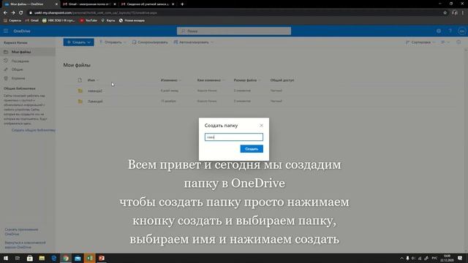Bookmark this page with the star icon
Screen dimensions: 468x263
point(445,13)
